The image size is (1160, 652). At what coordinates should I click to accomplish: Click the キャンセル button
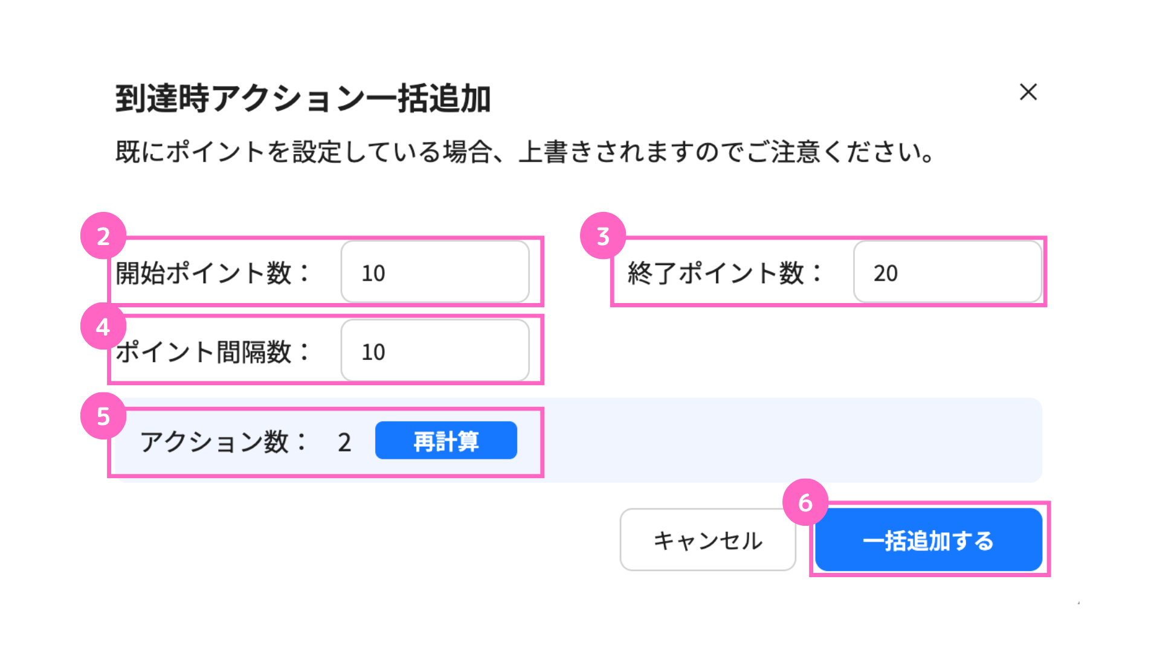[x=707, y=540]
